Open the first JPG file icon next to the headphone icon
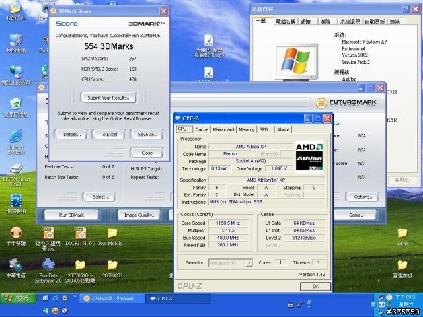 (48, 238)
